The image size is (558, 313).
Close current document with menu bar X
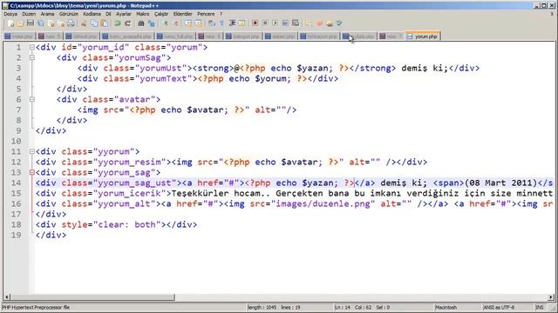tap(552, 14)
